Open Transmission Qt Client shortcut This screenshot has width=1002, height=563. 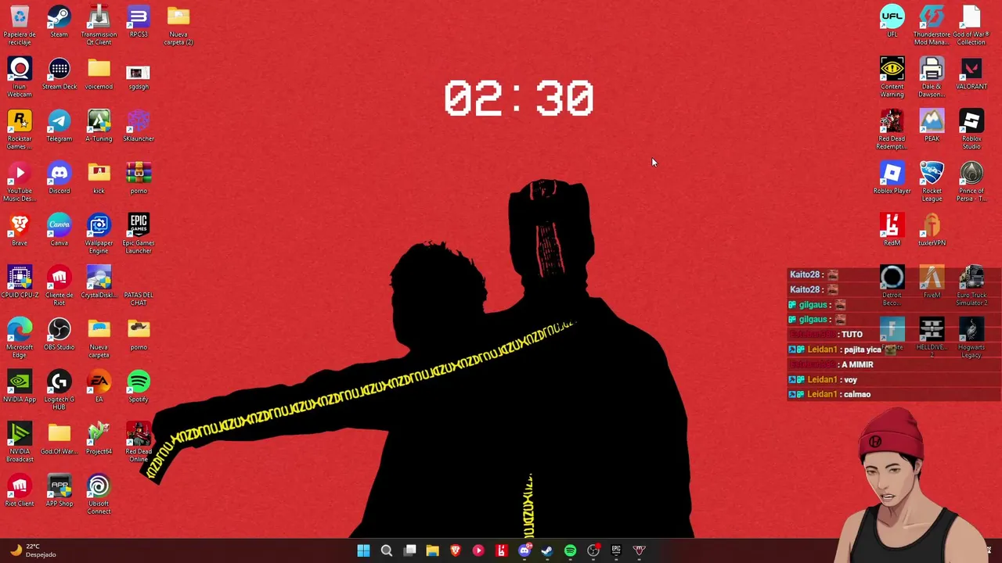click(99, 25)
